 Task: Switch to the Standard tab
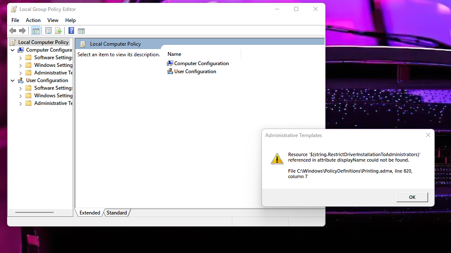pos(116,213)
